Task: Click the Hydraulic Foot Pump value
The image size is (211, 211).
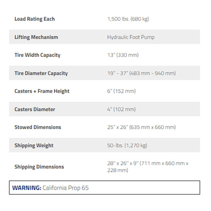Action: click(x=131, y=37)
